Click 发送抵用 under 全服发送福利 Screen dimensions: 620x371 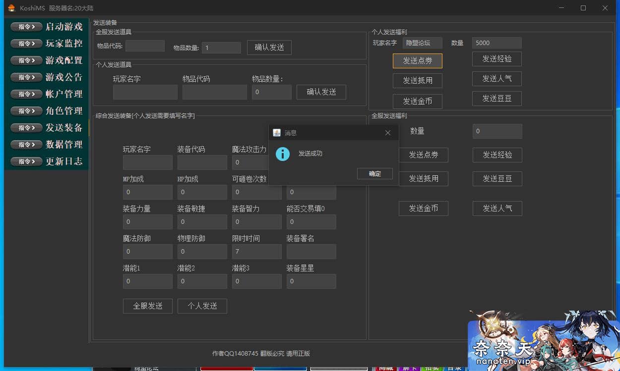(x=424, y=179)
